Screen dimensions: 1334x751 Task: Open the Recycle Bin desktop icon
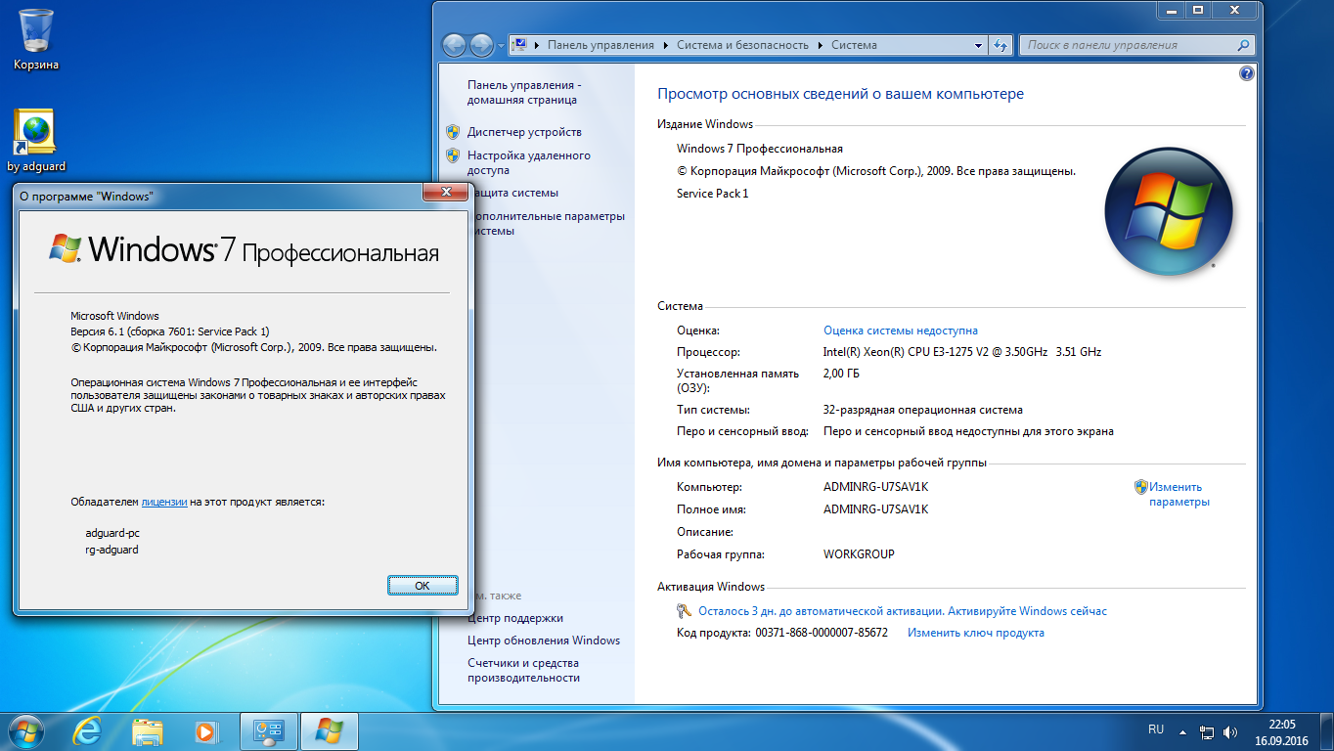click(x=36, y=39)
